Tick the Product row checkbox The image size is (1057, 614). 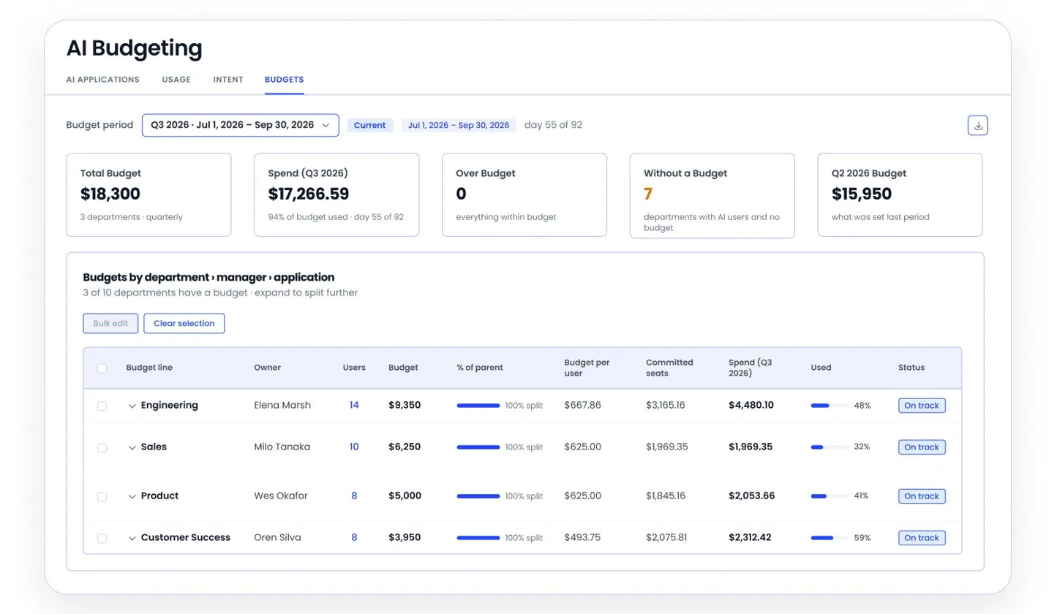102,496
